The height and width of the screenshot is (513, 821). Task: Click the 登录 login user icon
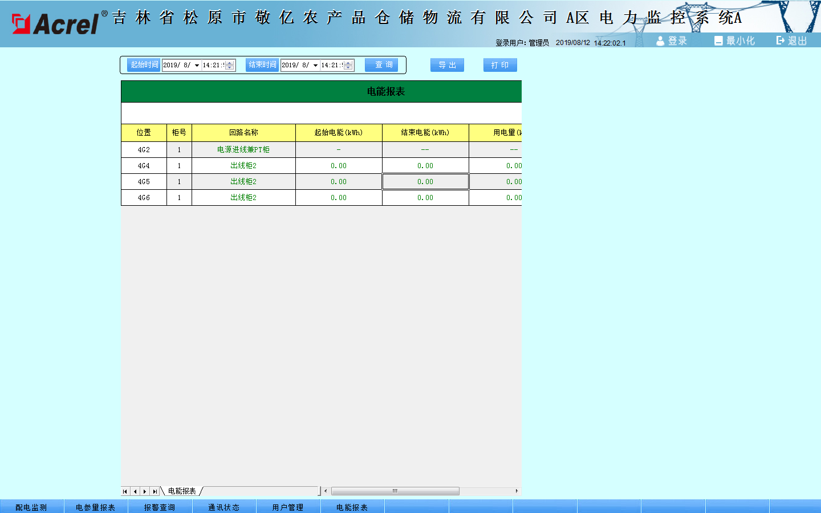pos(660,41)
